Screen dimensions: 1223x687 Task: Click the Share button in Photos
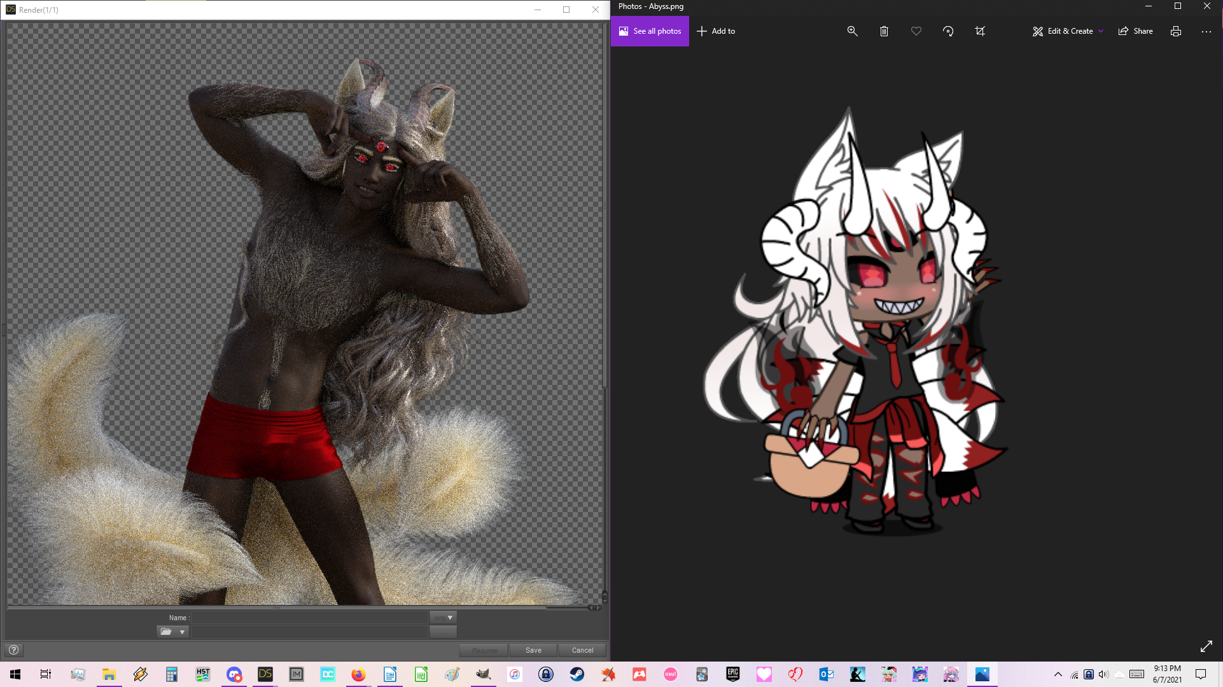(x=1136, y=31)
